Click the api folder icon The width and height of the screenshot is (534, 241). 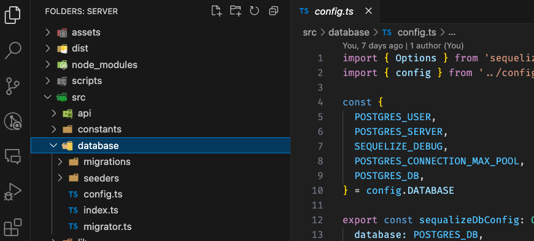point(68,113)
